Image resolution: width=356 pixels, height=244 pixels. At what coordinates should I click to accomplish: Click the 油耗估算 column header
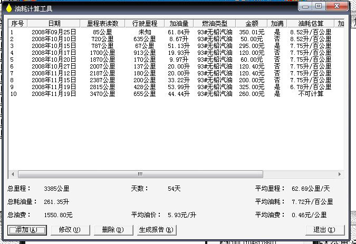pyautogui.click(x=311, y=24)
